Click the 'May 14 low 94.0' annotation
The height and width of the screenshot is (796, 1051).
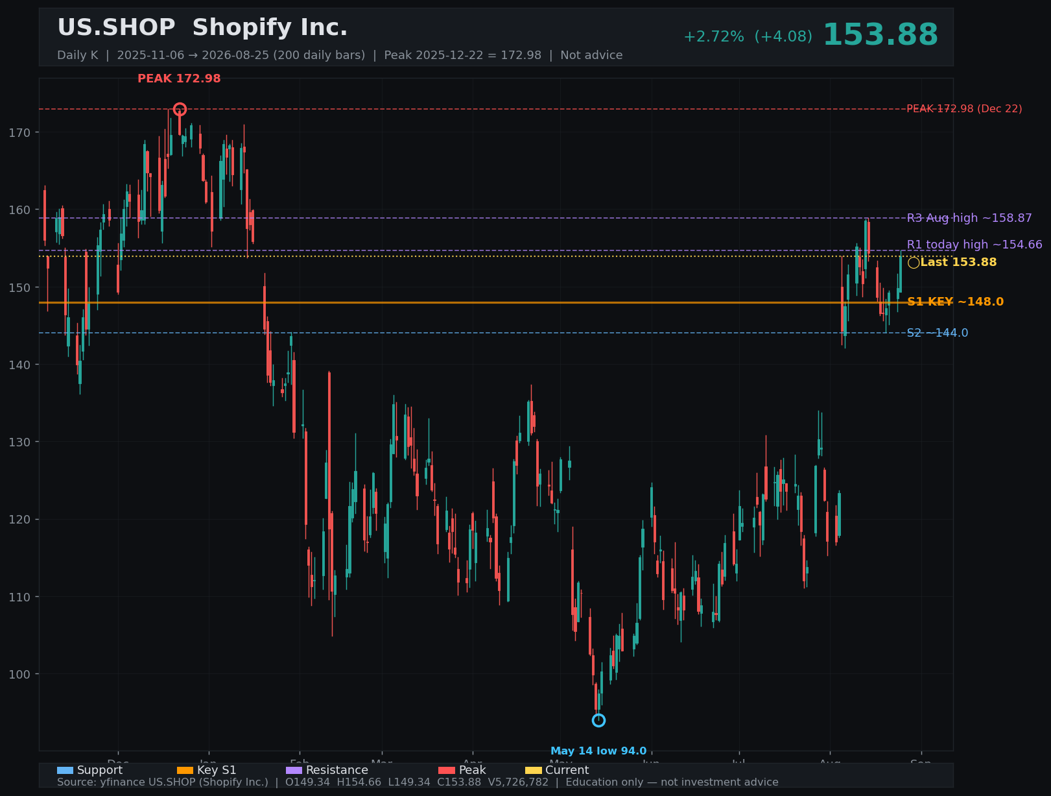point(598,751)
